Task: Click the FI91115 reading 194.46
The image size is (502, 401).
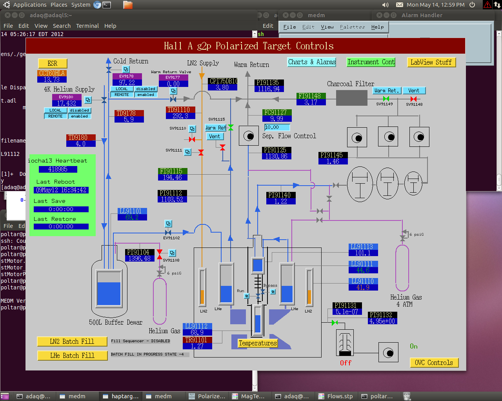Action: [173, 177]
